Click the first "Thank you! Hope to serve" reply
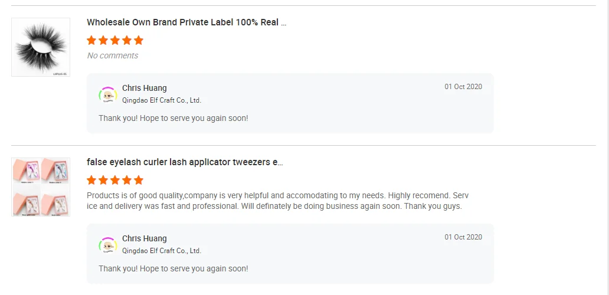609x295 pixels. (x=173, y=118)
